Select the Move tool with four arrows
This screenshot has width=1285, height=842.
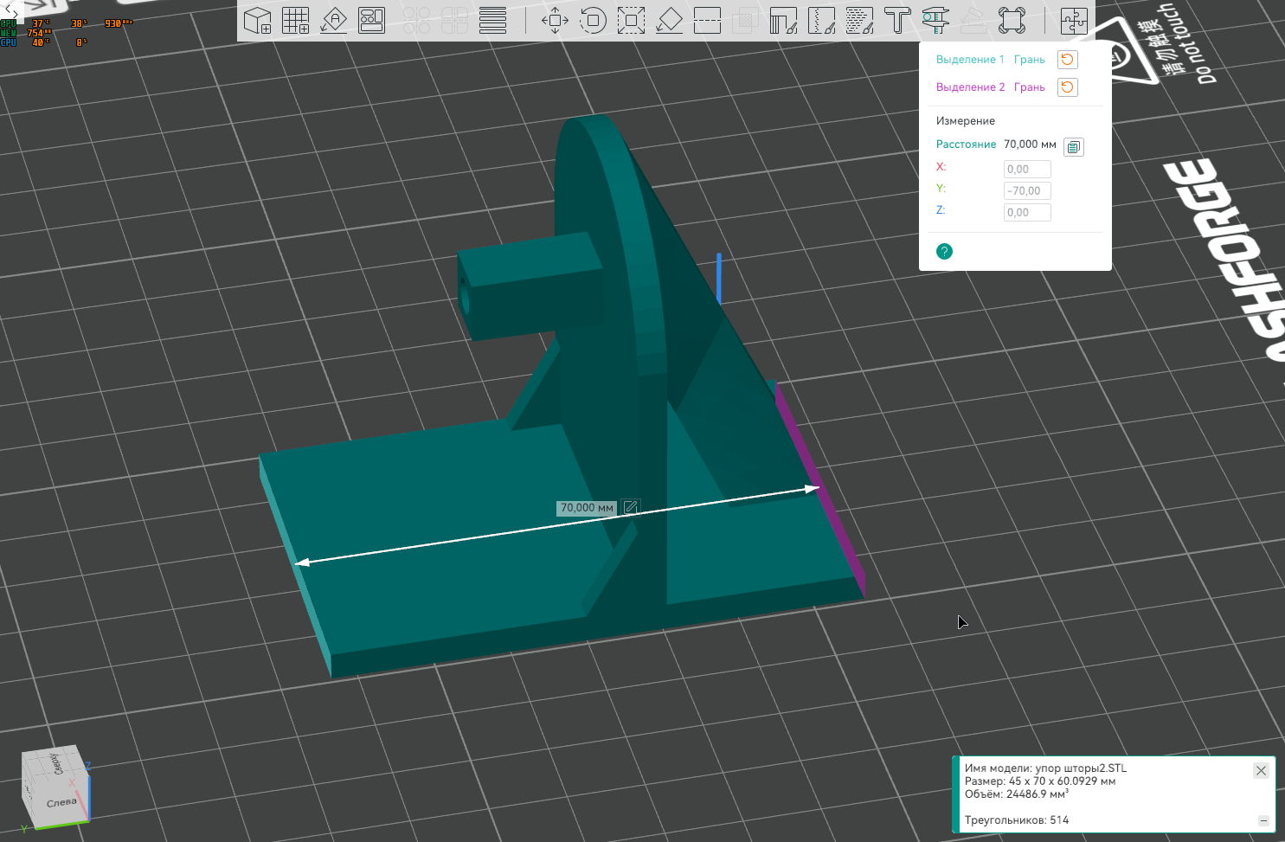tap(555, 21)
